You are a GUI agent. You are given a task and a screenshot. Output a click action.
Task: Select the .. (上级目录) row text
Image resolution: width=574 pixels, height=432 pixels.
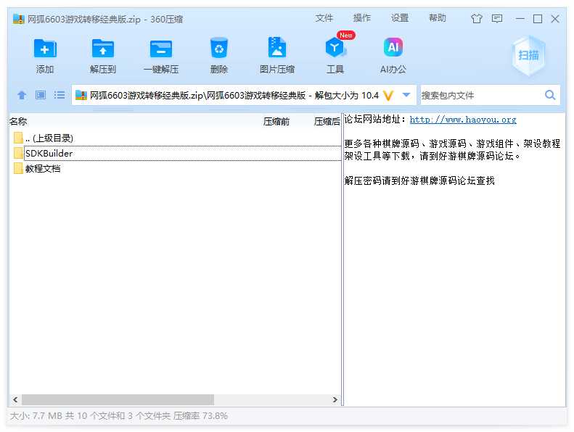(x=49, y=138)
